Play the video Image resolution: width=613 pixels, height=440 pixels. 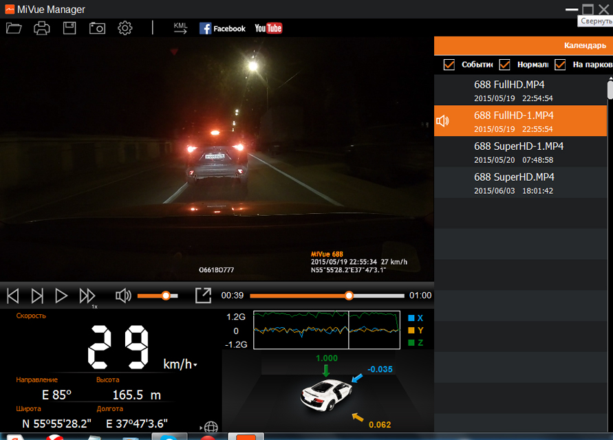(61, 296)
